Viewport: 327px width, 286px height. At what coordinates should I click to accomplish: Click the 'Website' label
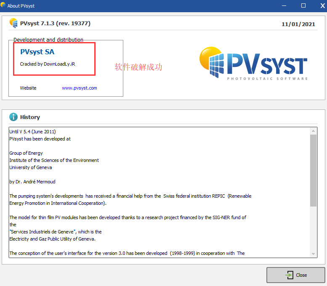[x=28, y=88]
